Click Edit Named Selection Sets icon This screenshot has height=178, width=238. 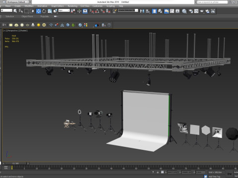coord(115,11)
